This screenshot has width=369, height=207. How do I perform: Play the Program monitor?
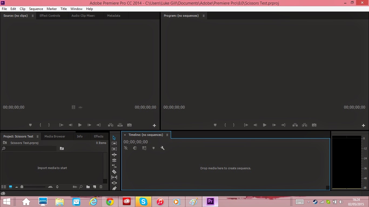[x=265, y=125]
